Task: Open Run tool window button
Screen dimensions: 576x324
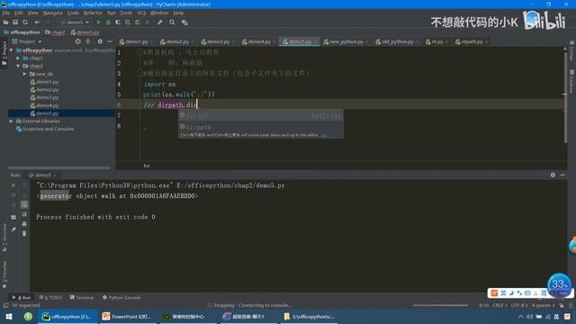Action: tap(22, 297)
